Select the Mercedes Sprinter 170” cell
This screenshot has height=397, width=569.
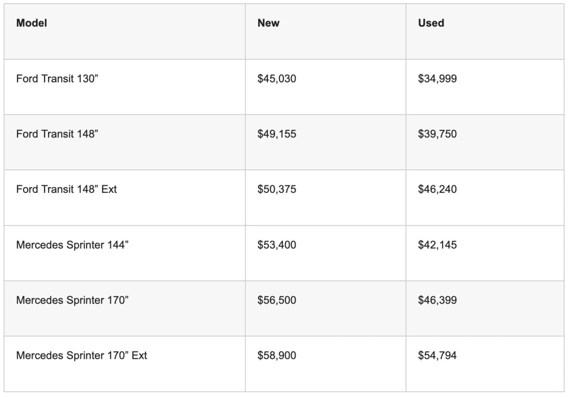72,300
